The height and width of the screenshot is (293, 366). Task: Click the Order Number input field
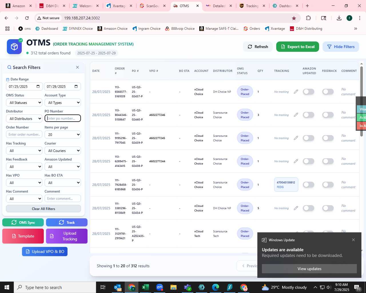click(x=24, y=134)
